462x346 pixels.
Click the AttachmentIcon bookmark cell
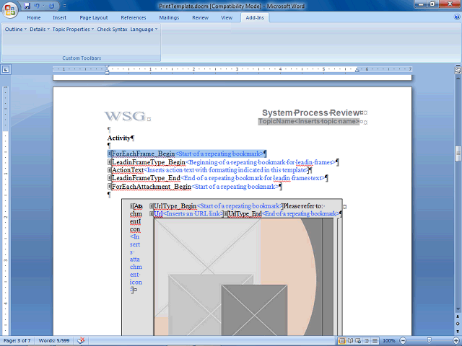click(136, 248)
